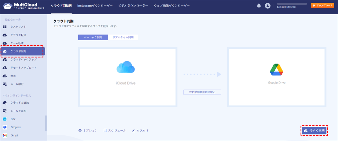Select リアルタイム同期 tab
Screen dimensions: 338x141
click(123, 38)
